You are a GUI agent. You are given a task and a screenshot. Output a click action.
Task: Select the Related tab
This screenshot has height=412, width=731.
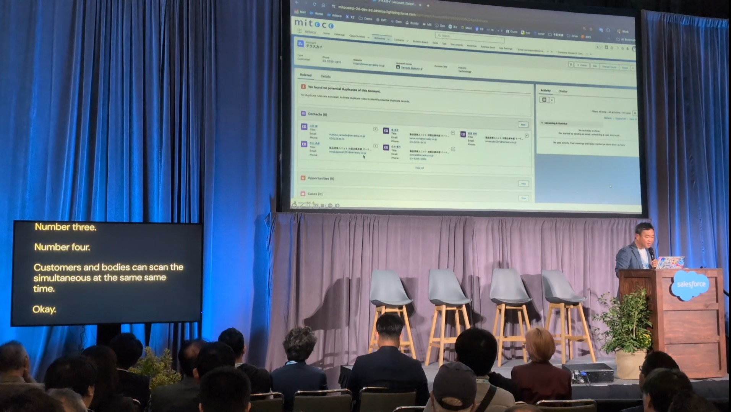point(305,75)
